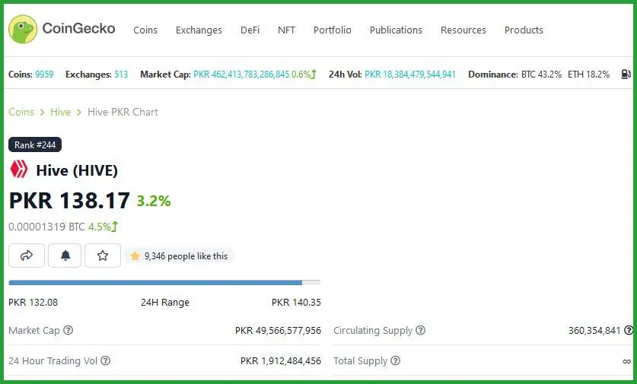Click the 360,354,841 circulating supply value

click(594, 331)
